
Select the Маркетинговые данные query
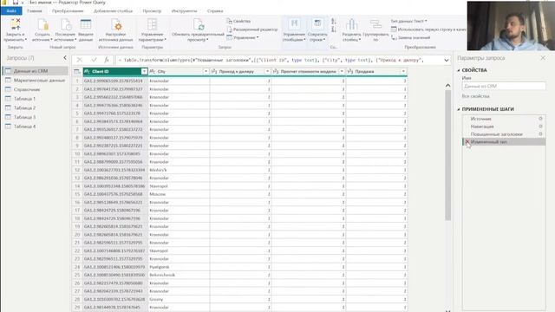coord(36,81)
